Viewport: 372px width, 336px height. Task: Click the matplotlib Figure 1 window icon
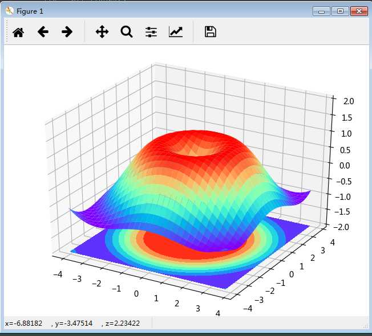click(x=10, y=11)
